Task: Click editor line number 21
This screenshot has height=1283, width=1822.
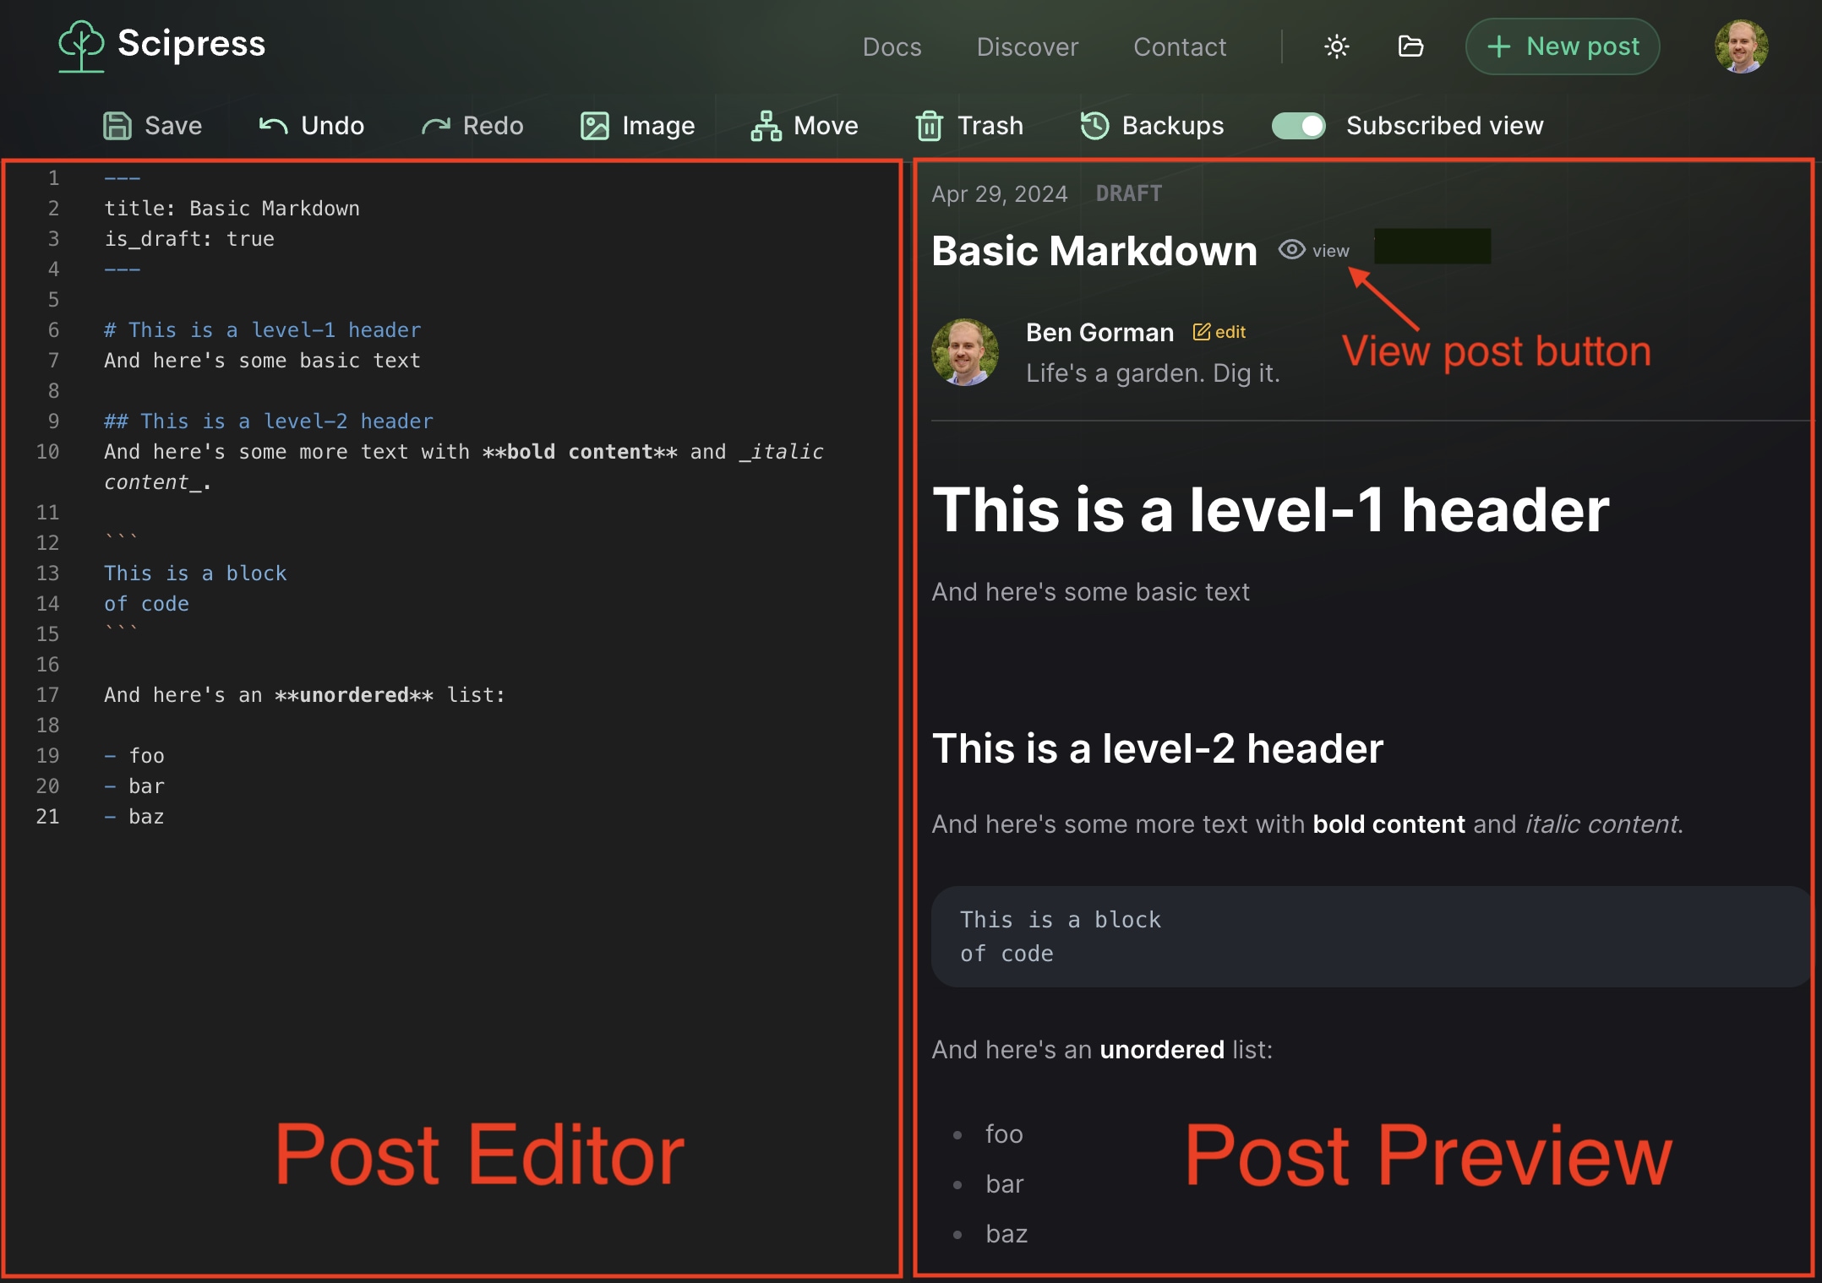Action: click(x=47, y=817)
